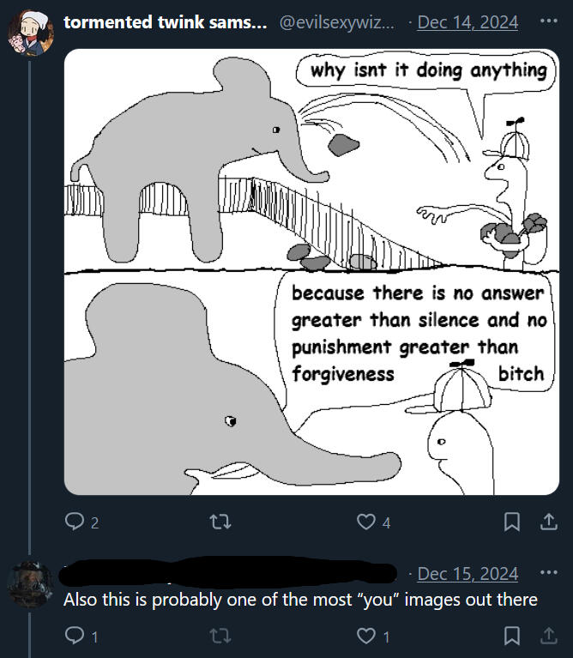
Task: Enlarge the elephant comic image
Action: (x=311, y=271)
